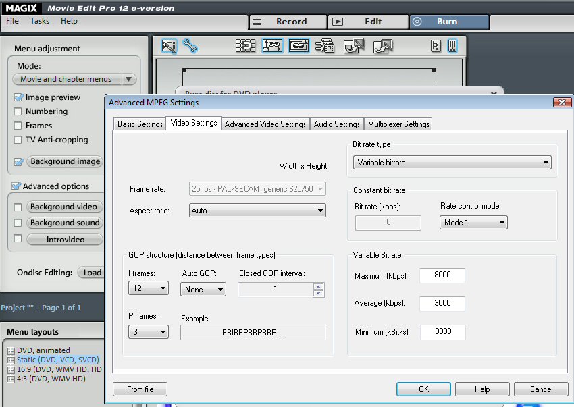Toggle the remote control icon
Screen dimensions: 574x407
pyautogui.click(x=452, y=46)
